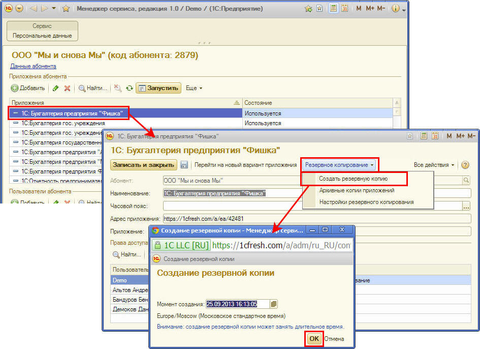Click the M button in Фишка window title bar

(x=449, y=136)
